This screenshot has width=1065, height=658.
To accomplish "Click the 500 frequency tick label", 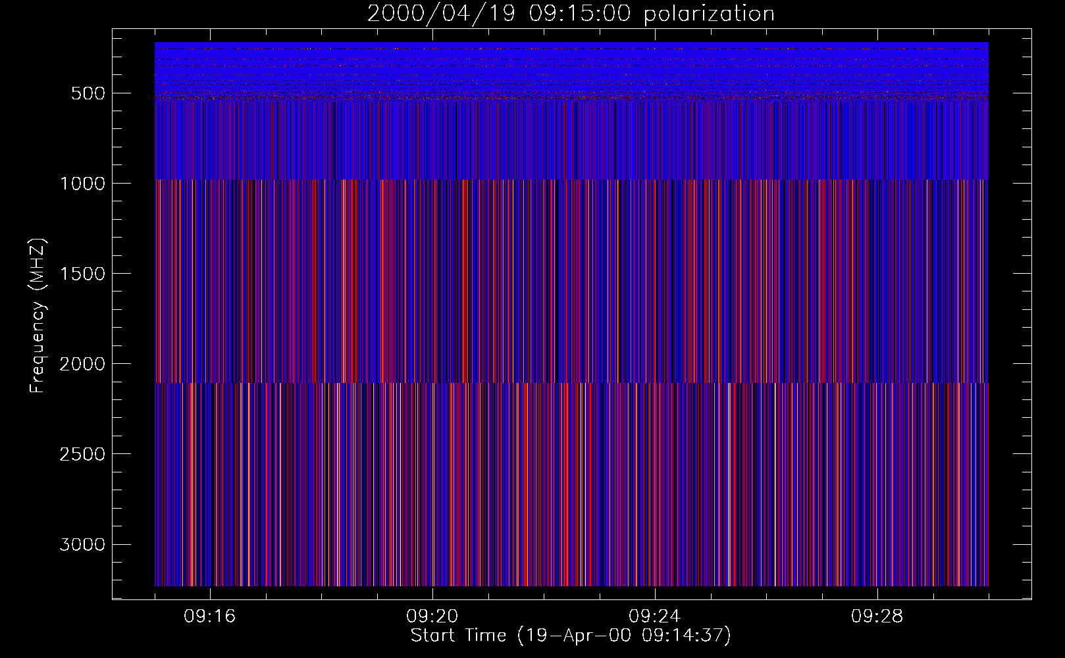I will 88,93.
